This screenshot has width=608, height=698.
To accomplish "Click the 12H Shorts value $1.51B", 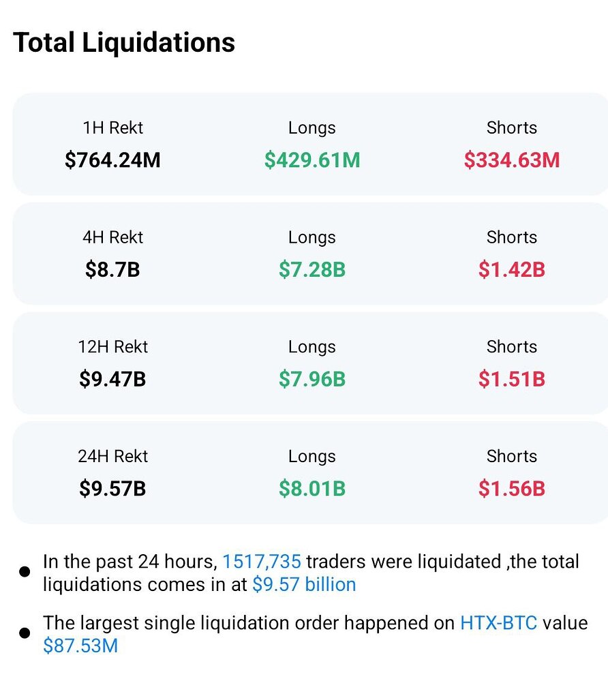I will (512, 379).
